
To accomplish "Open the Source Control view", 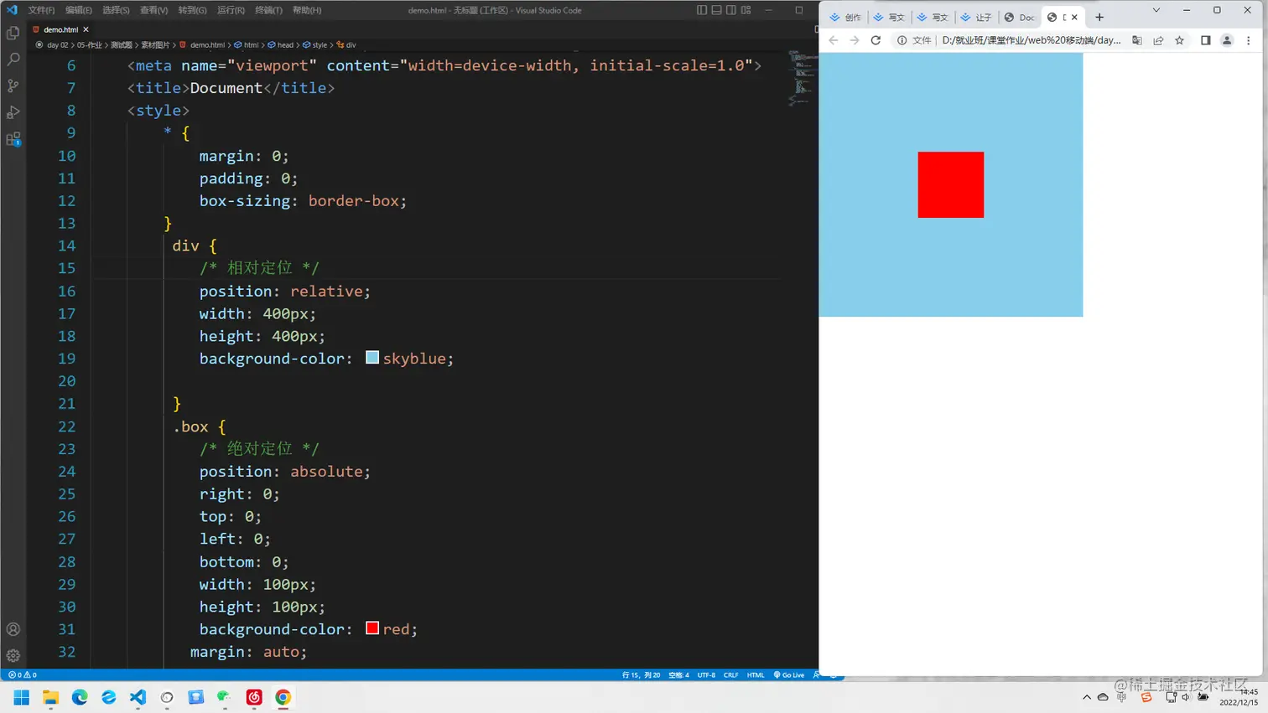I will (x=13, y=85).
